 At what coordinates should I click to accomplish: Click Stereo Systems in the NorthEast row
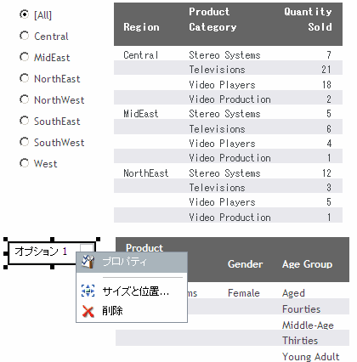click(x=224, y=173)
